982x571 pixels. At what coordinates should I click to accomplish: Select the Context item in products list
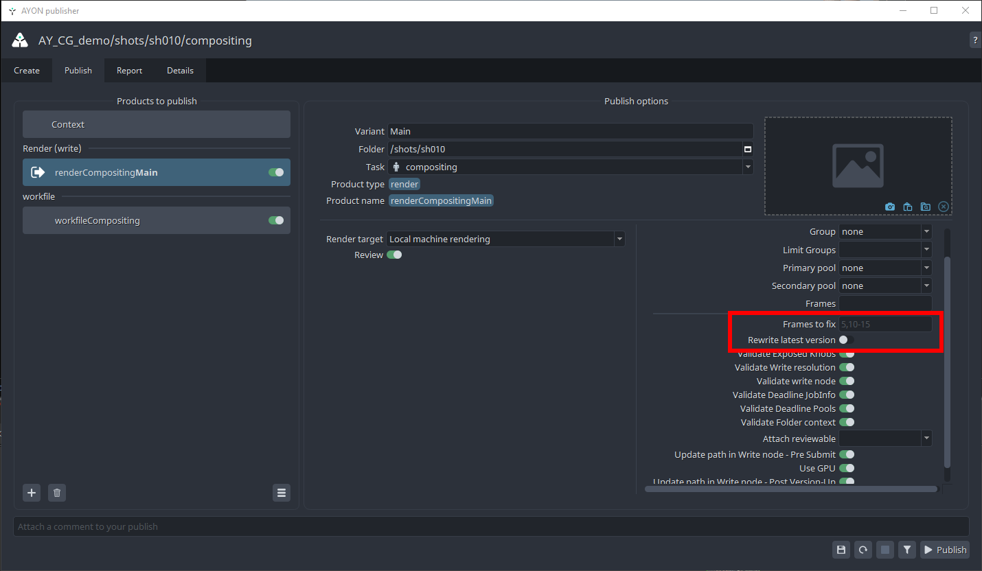[157, 124]
